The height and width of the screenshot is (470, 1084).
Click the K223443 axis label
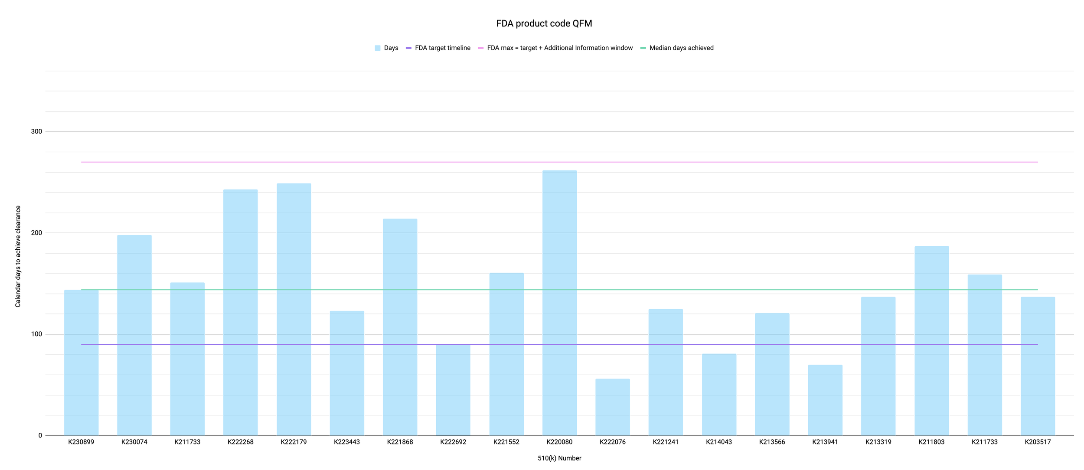tap(347, 442)
